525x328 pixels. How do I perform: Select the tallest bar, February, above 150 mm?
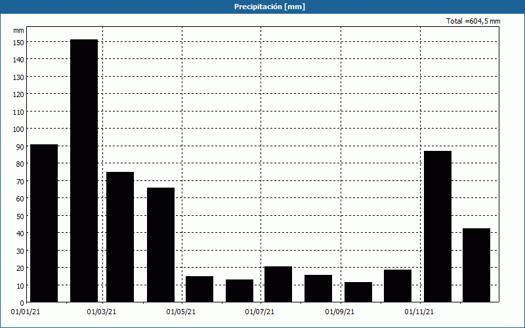point(84,171)
